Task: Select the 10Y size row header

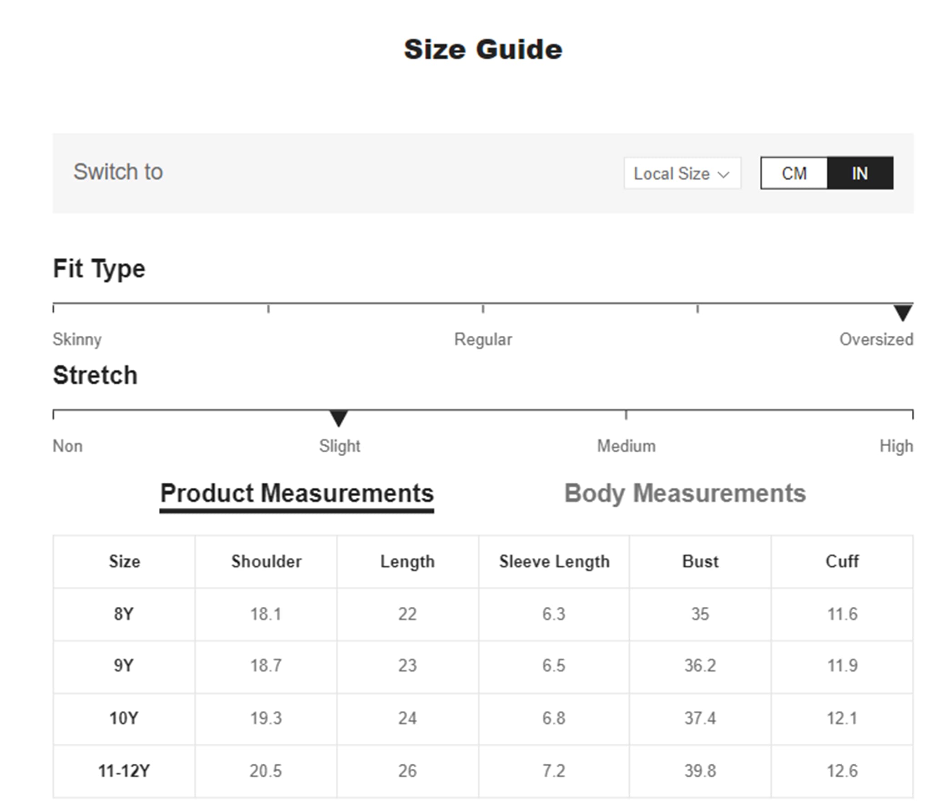Action: click(x=124, y=719)
